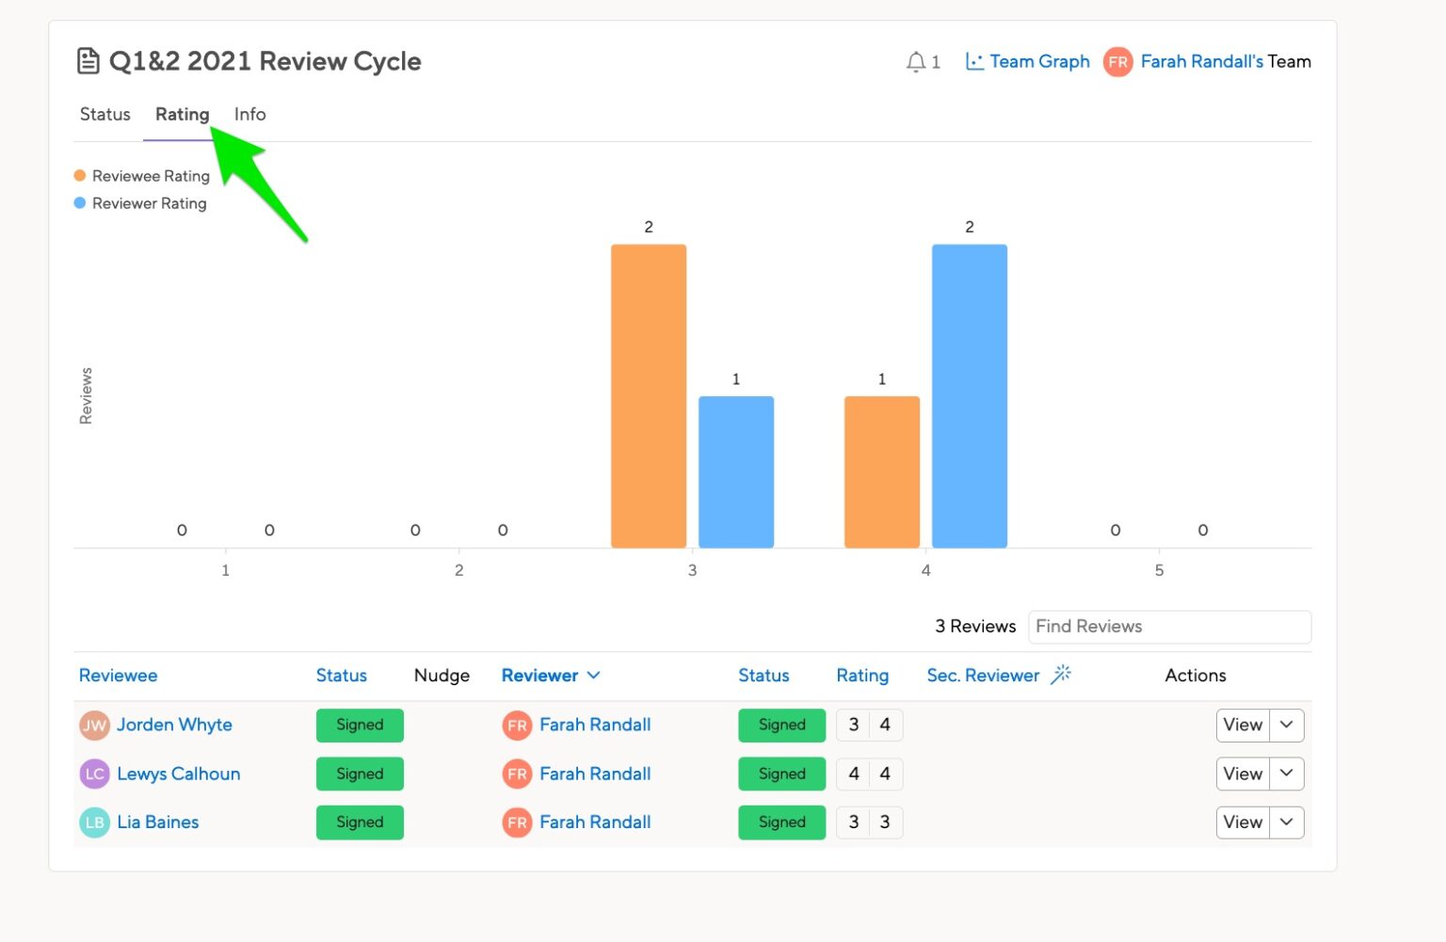Click the magic wand icon next to Sec. Reviewer
This screenshot has height=942, width=1446.
coord(1062,673)
